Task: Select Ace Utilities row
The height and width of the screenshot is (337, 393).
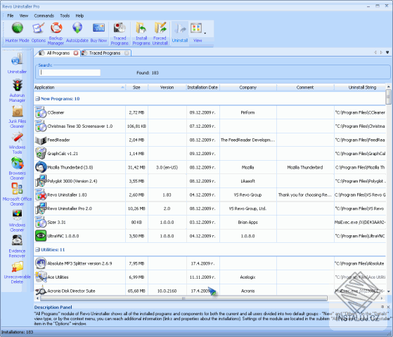Action: (x=210, y=277)
